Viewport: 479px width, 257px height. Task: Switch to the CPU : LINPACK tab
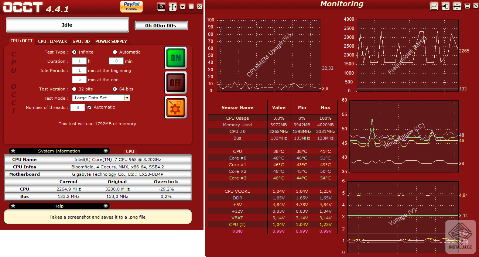point(52,41)
